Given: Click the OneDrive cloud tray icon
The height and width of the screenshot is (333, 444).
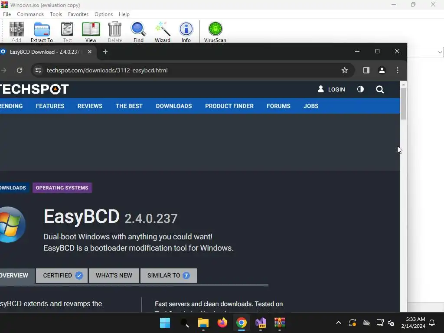Looking at the screenshot, I should (366, 323).
